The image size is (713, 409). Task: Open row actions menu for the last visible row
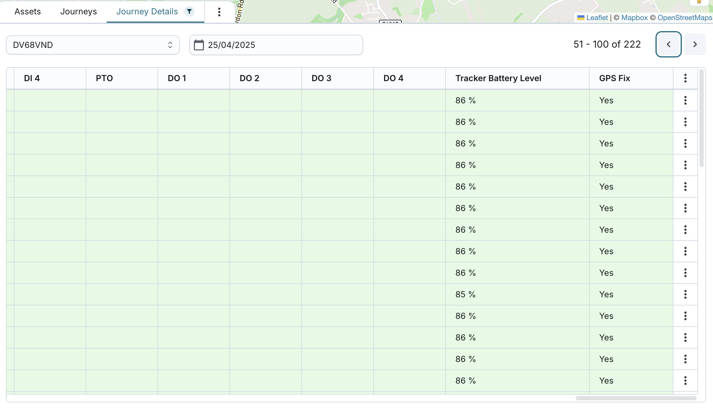click(x=685, y=381)
